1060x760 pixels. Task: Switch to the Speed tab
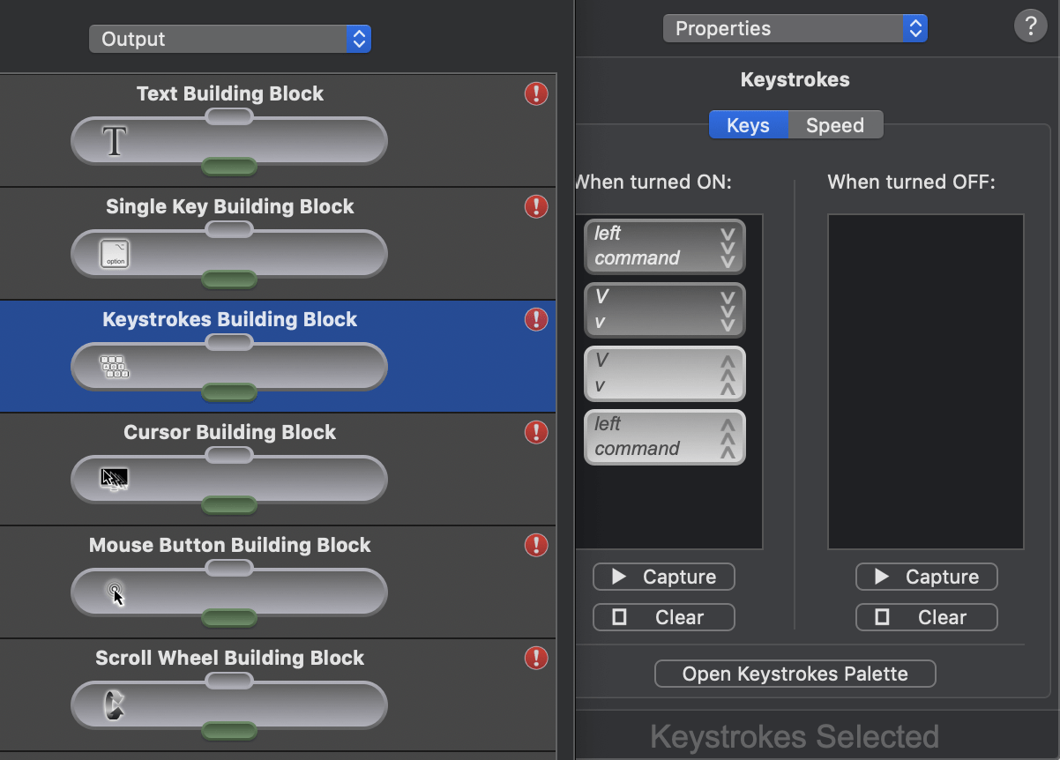point(834,124)
